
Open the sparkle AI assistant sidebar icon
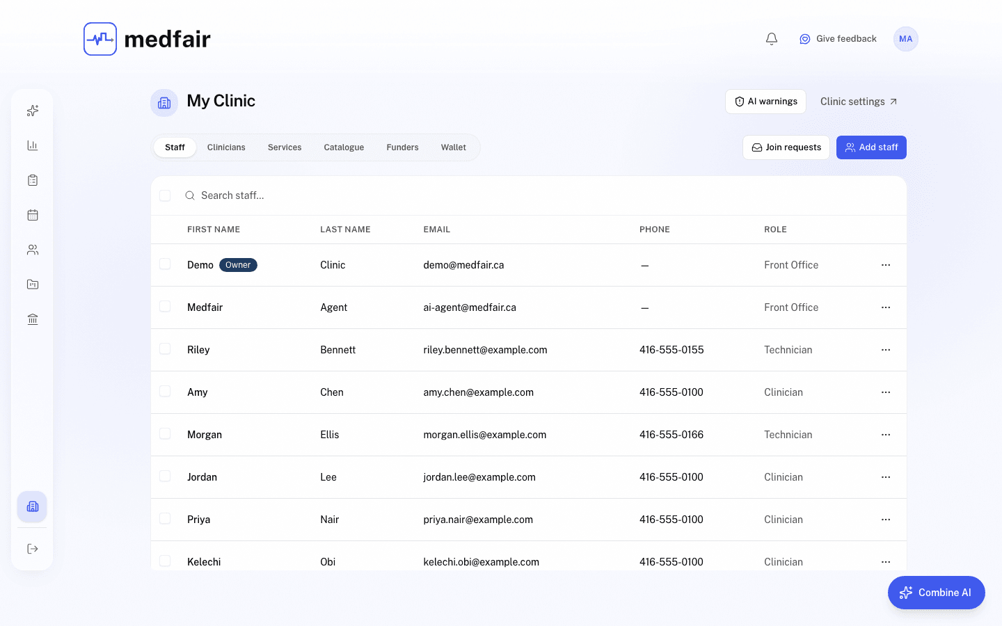point(33,111)
